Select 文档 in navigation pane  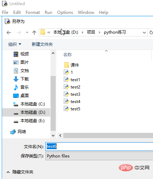pyautogui.click(x=25, y=71)
